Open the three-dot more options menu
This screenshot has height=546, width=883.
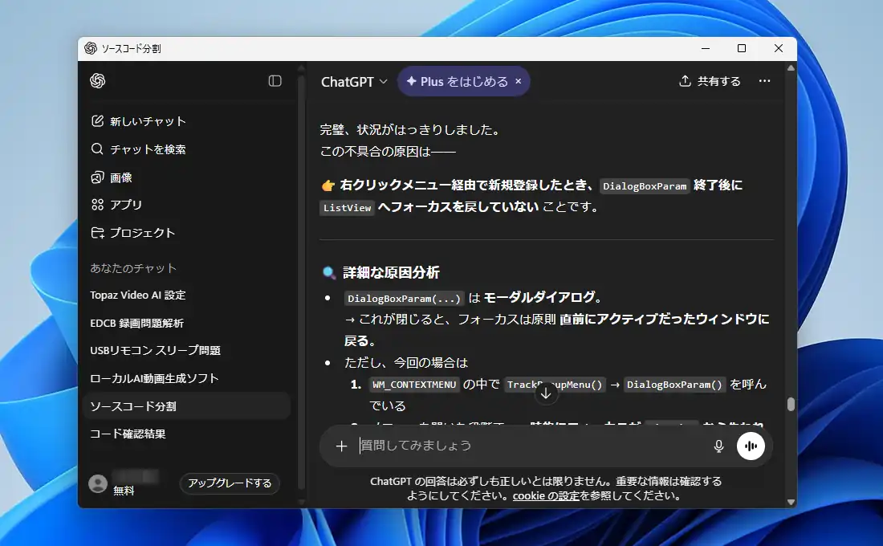tap(764, 81)
